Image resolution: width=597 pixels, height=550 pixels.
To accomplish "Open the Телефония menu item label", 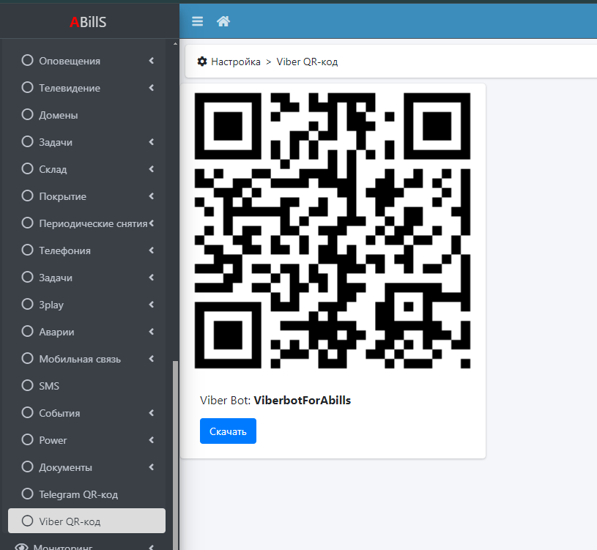I will pos(64,250).
